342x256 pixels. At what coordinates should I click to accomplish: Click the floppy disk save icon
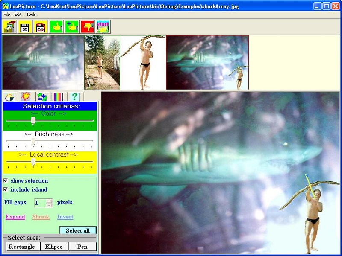[x=25, y=27]
